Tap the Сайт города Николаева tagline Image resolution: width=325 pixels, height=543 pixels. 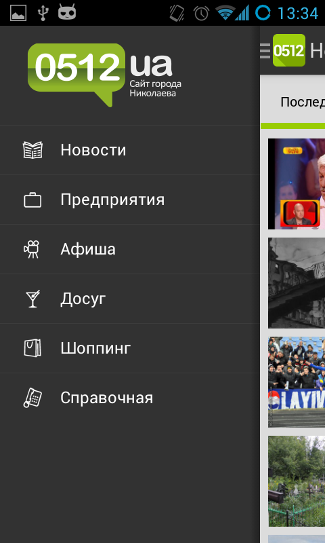(156, 89)
